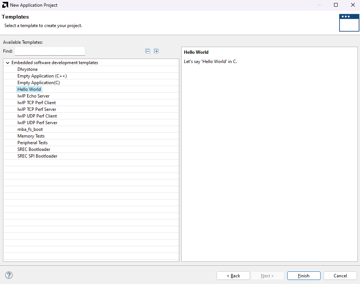Viewport: 360px width, 284px height.
Task: Choose the Empty Application(C) template
Action: [x=38, y=83]
